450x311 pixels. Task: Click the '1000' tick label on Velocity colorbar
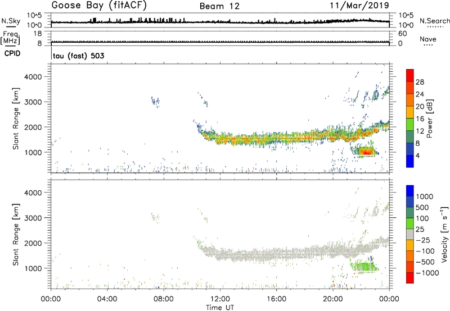click(425, 196)
